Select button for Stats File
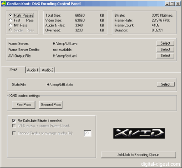Image resolution: width=182 pixels, height=168 pixels. point(166,84)
